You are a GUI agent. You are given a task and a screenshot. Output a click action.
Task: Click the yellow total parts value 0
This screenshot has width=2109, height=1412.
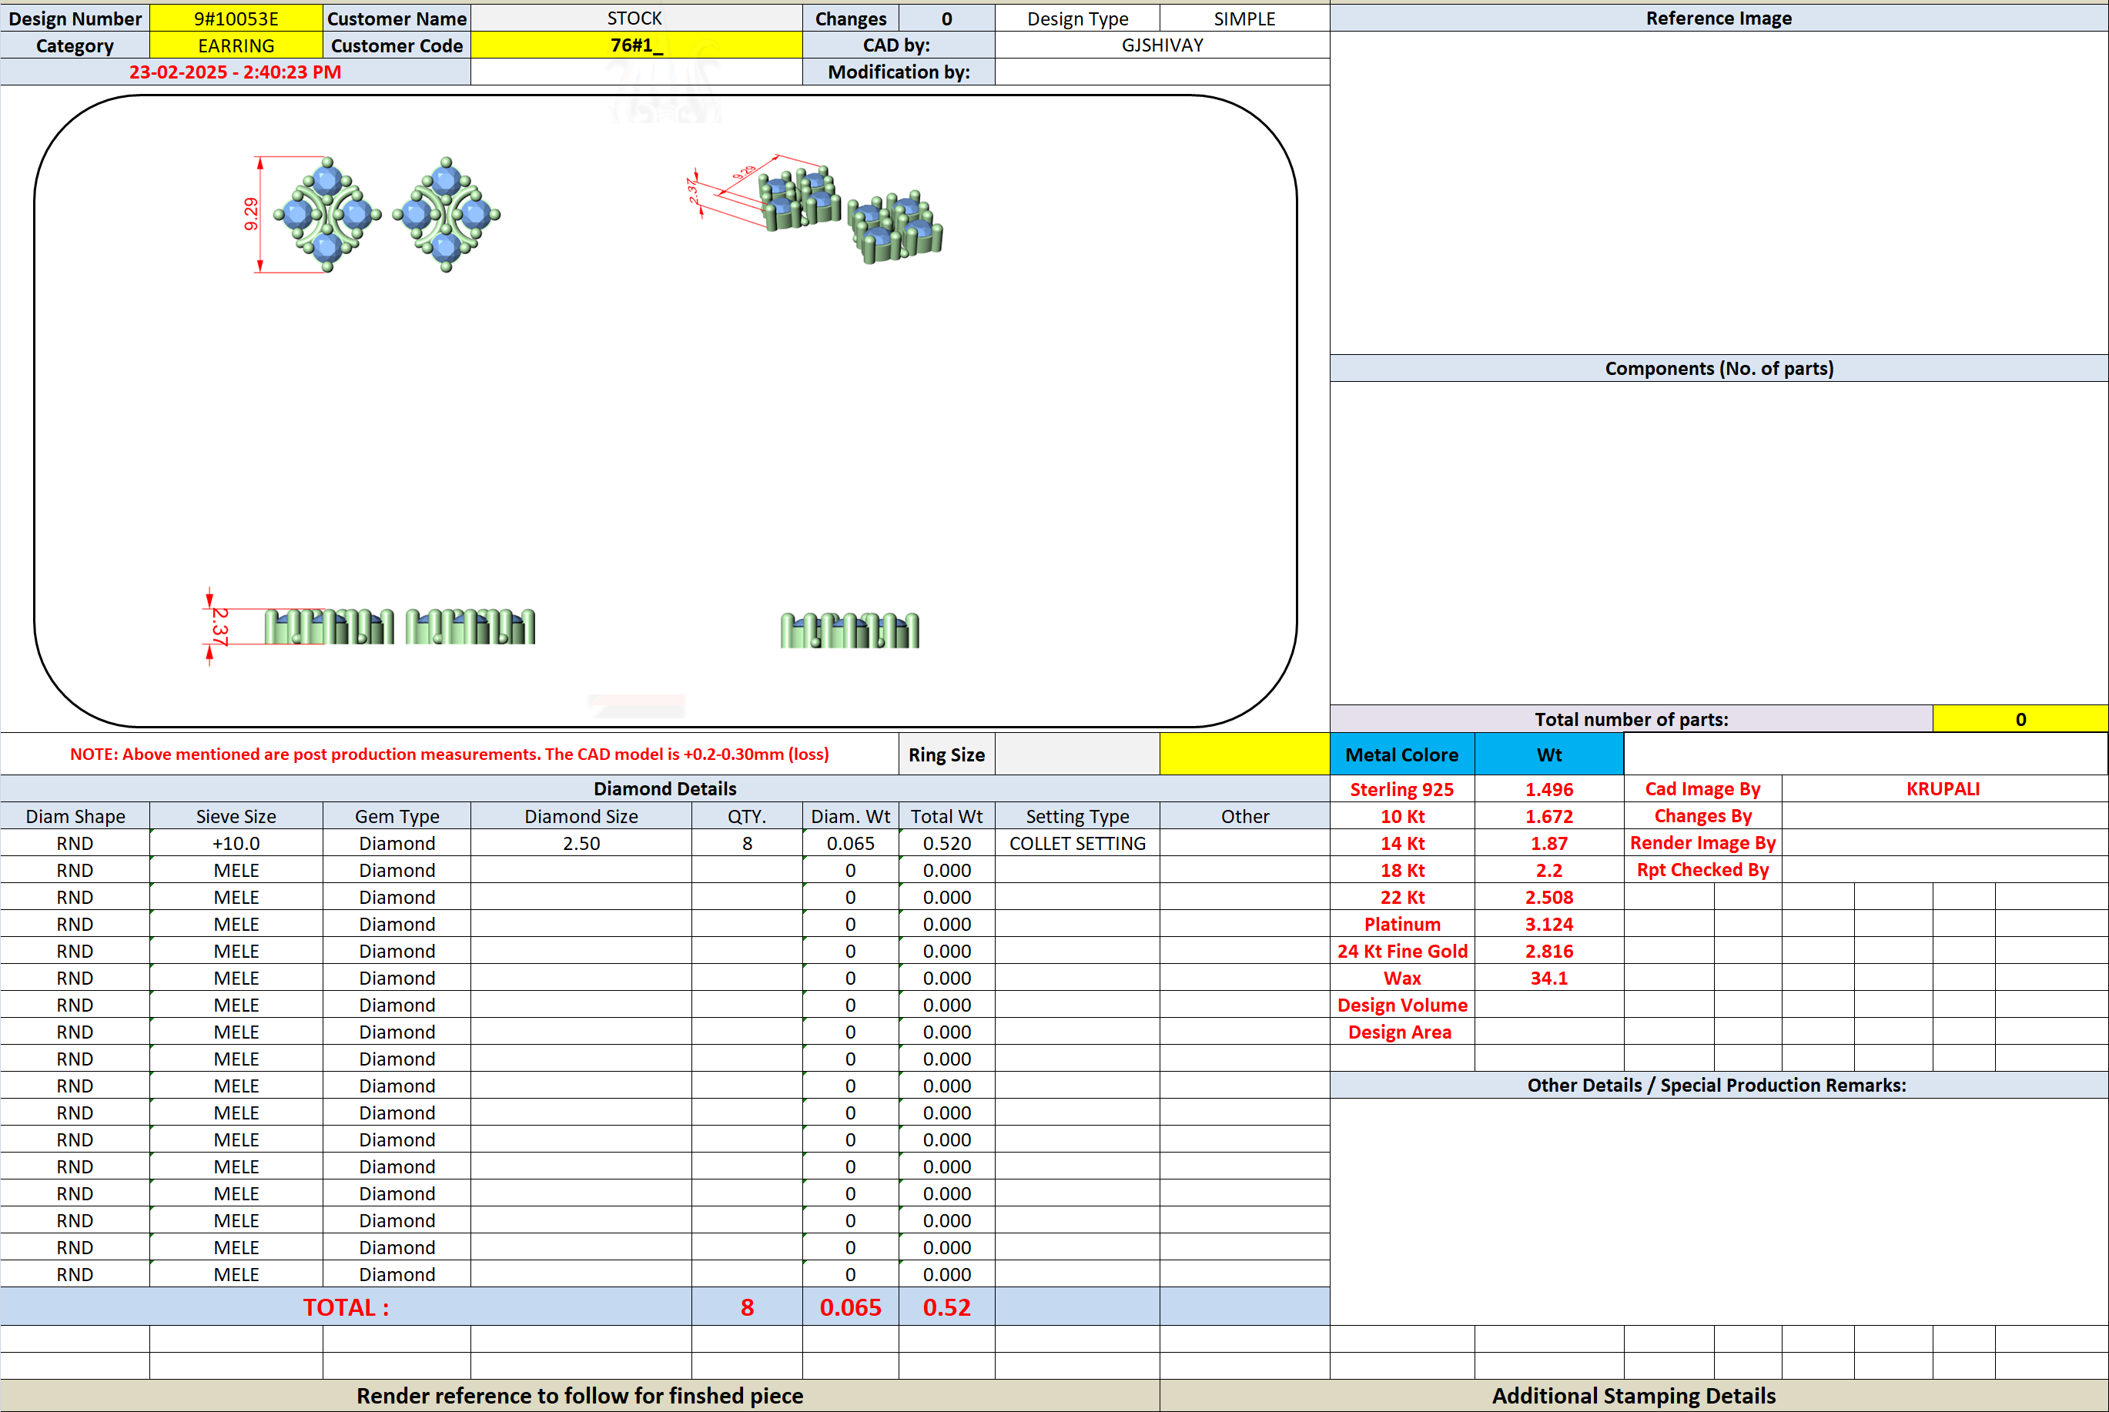[2020, 720]
